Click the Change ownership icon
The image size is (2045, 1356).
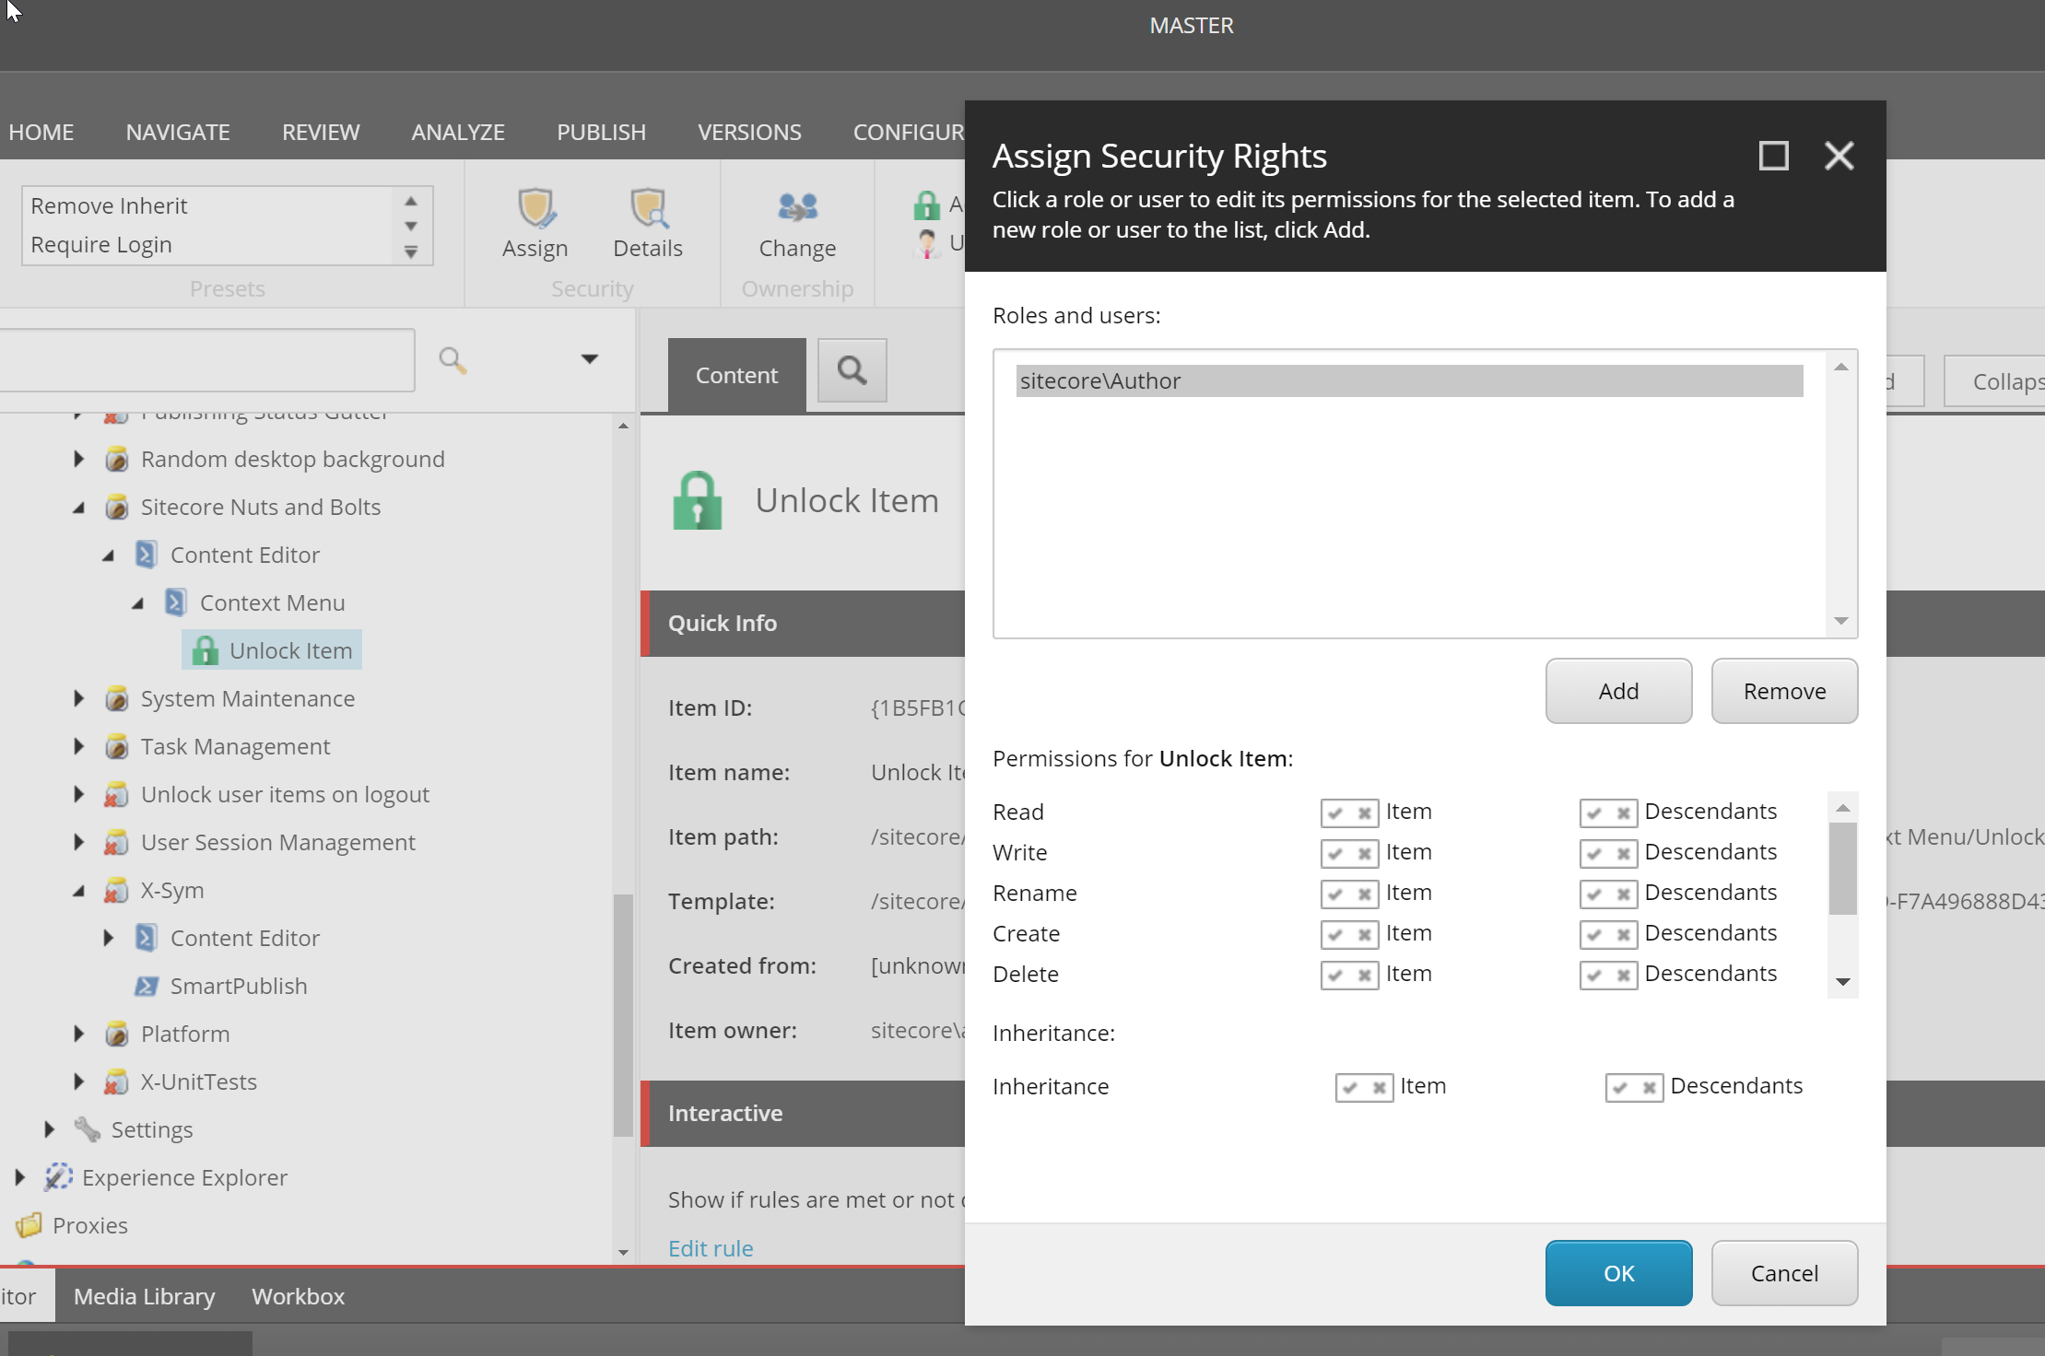click(797, 207)
